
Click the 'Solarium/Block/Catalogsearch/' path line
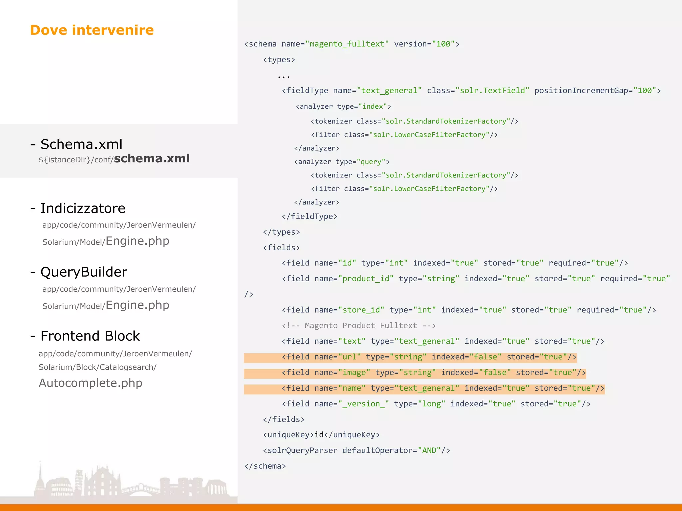(x=98, y=367)
